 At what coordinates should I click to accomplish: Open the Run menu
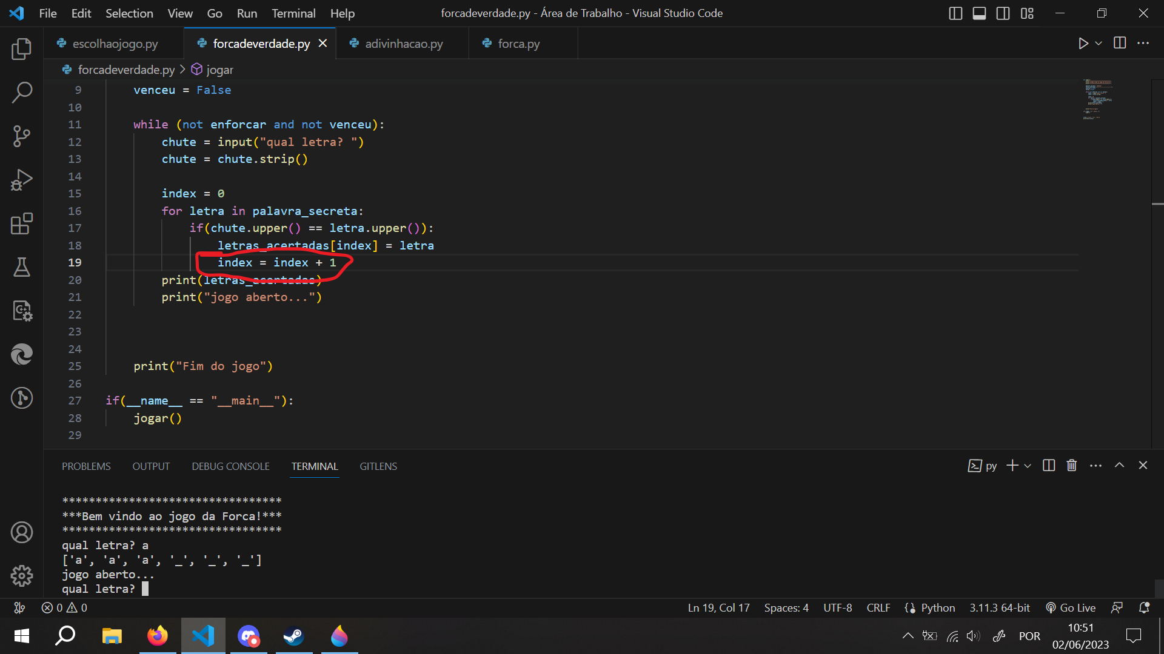click(x=247, y=13)
